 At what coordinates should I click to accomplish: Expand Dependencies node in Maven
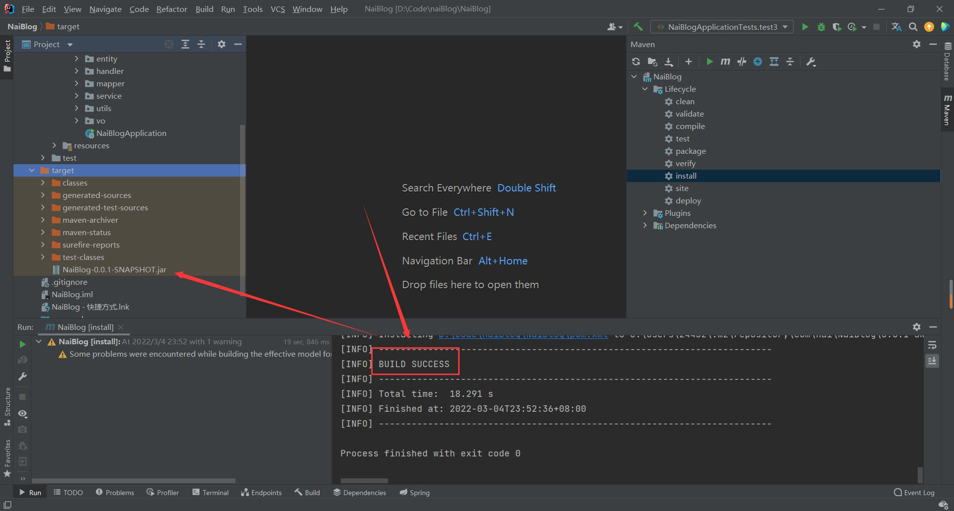coord(645,225)
